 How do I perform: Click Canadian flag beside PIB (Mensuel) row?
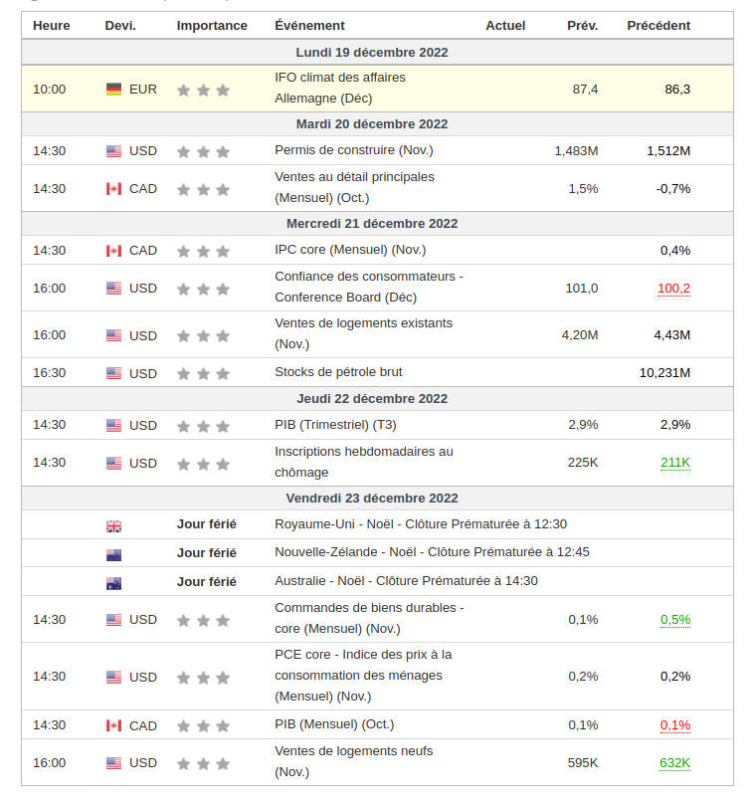113,725
